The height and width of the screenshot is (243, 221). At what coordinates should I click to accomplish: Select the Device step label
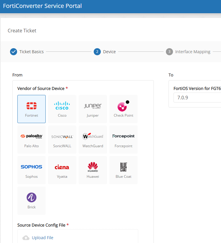(x=109, y=52)
